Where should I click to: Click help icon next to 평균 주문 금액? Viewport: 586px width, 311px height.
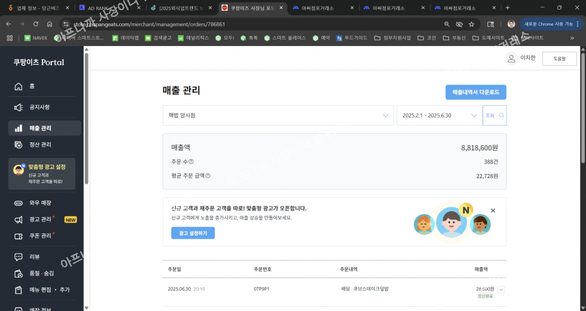[208, 176]
